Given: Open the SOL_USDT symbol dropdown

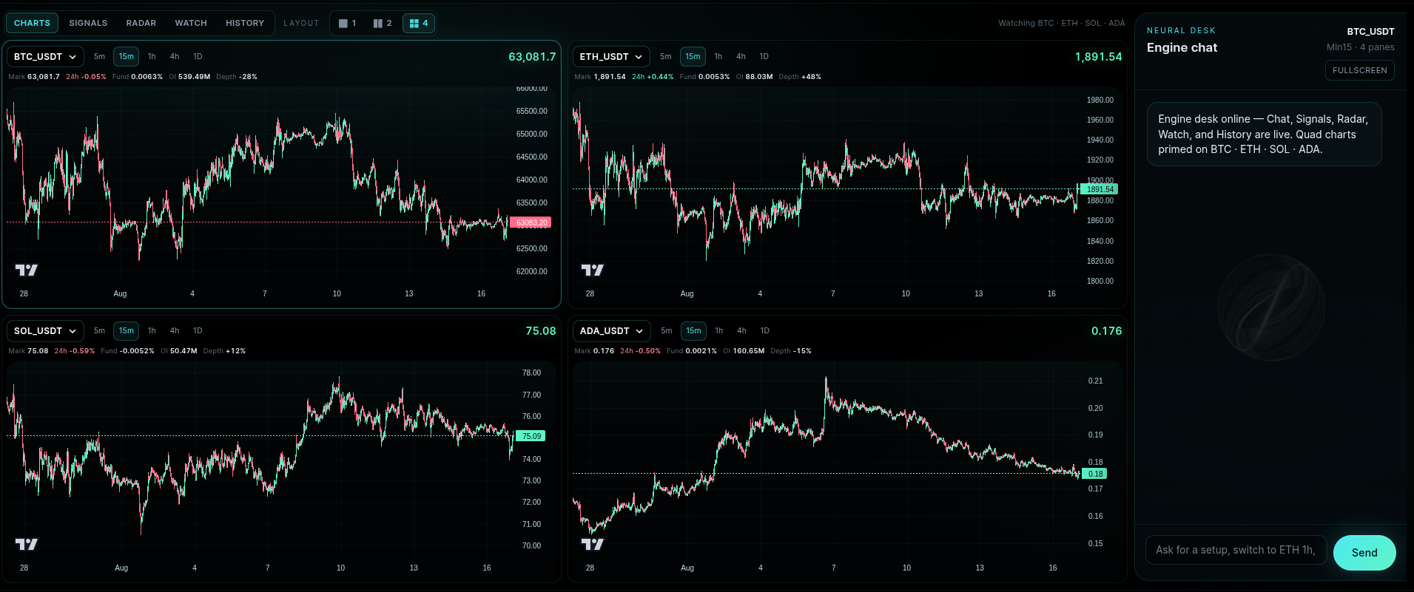Looking at the screenshot, I should pyautogui.click(x=45, y=330).
